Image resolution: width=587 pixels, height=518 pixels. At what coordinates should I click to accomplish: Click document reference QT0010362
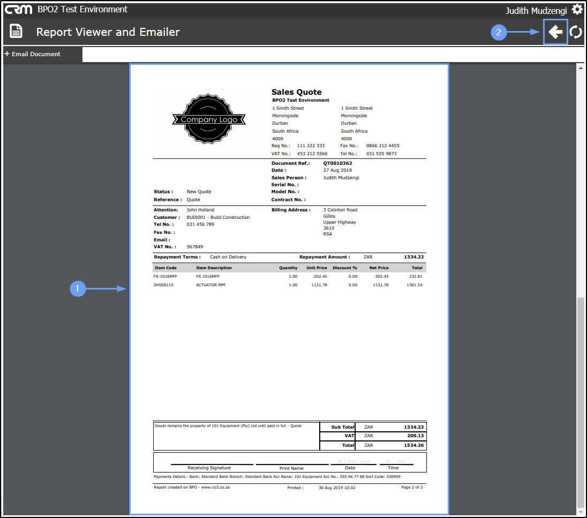coord(337,163)
